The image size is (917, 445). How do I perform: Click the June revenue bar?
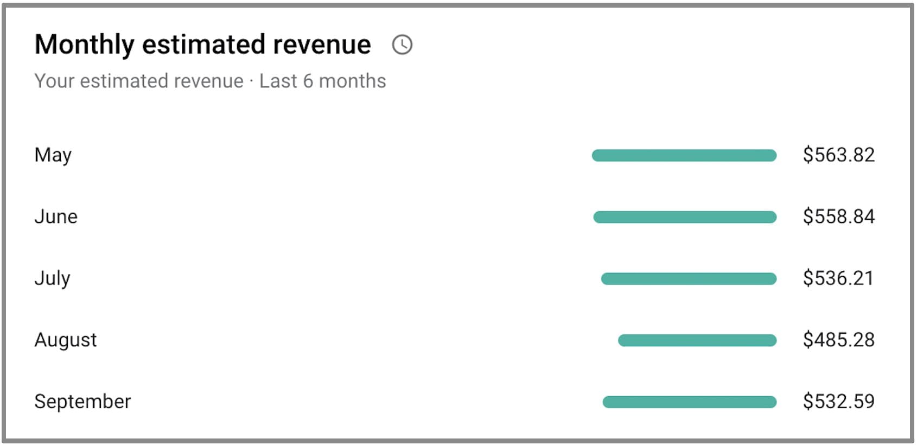pos(685,217)
